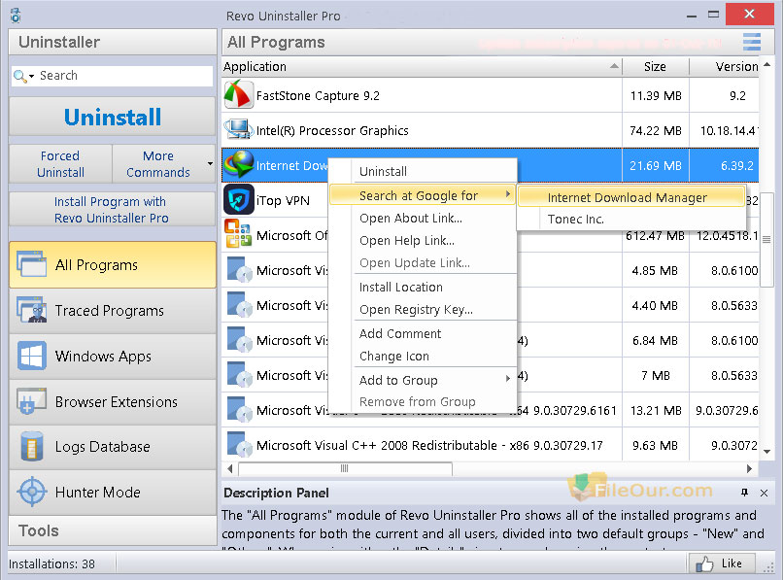
Task: Click the horizontal scrollbar thumb
Action: coord(345,468)
